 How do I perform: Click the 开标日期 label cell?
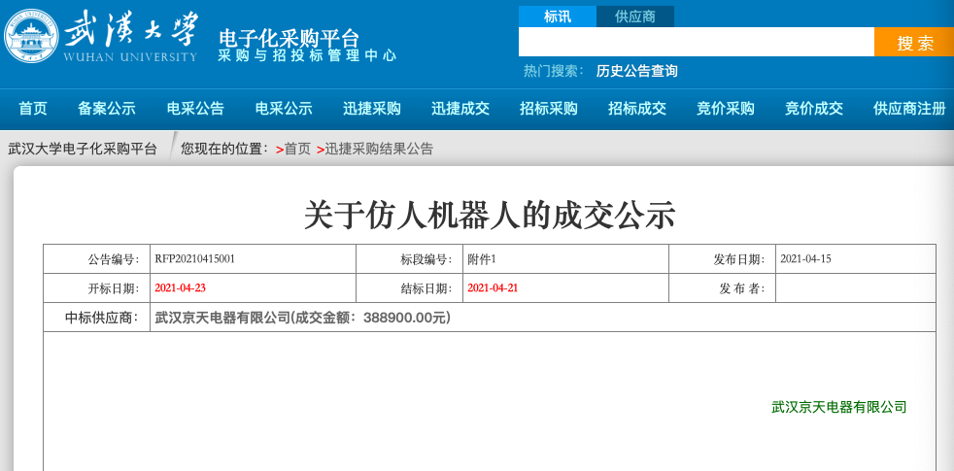97,287
